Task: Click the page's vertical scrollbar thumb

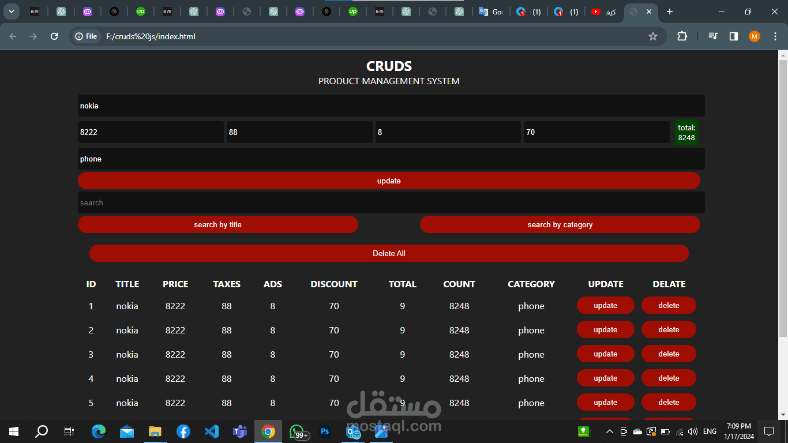Action: tap(783, 199)
